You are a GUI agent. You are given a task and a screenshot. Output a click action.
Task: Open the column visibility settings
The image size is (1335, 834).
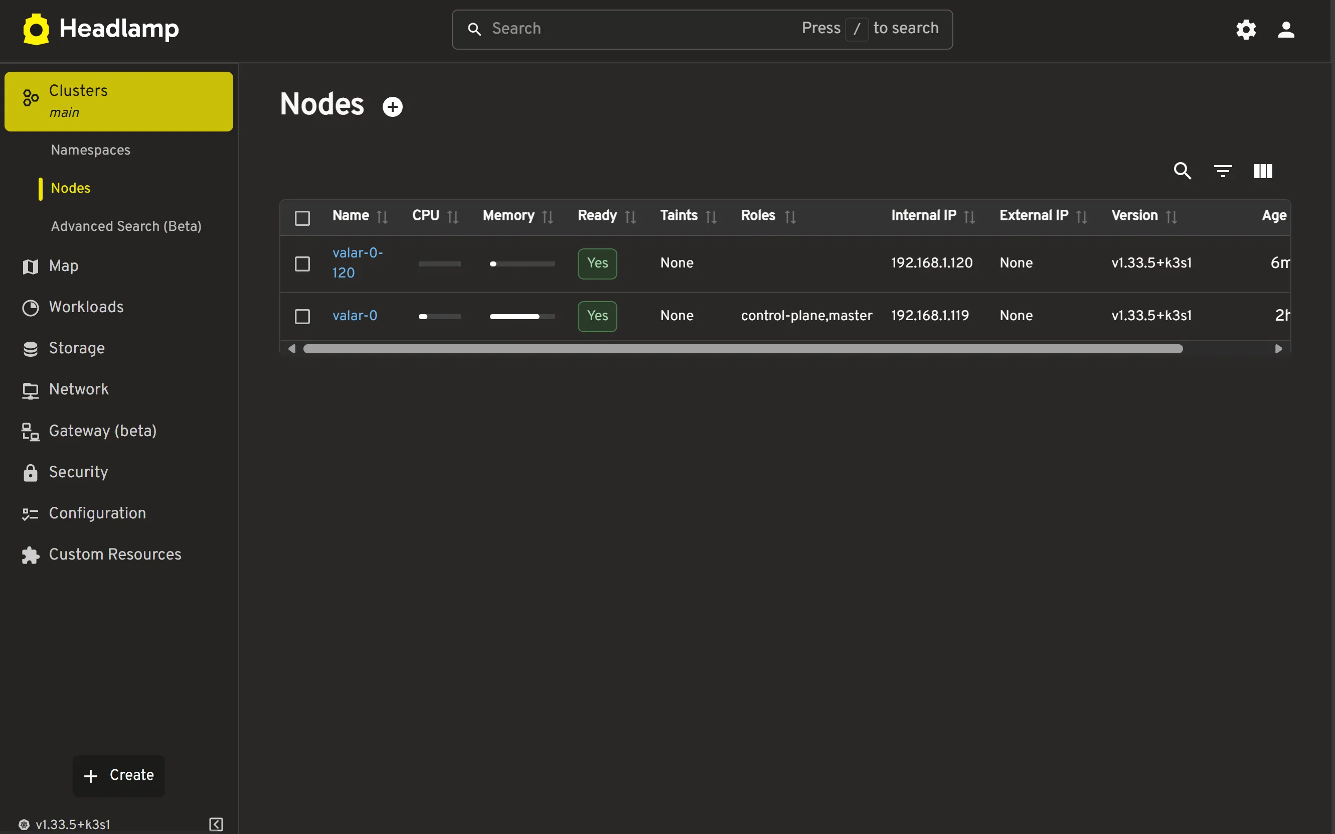pos(1262,171)
